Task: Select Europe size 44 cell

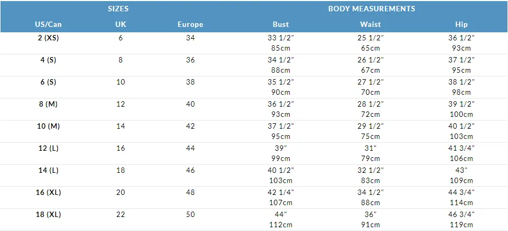Action: click(x=190, y=148)
